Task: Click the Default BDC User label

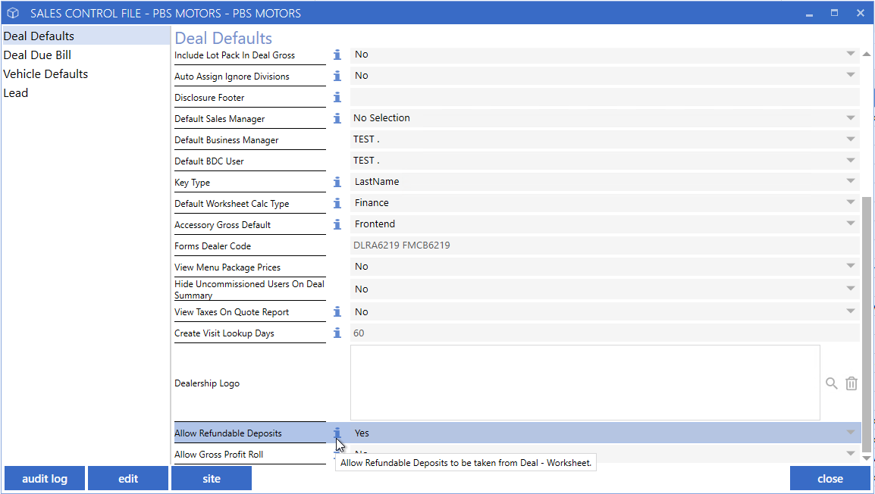Action: (x=209, y=161)
